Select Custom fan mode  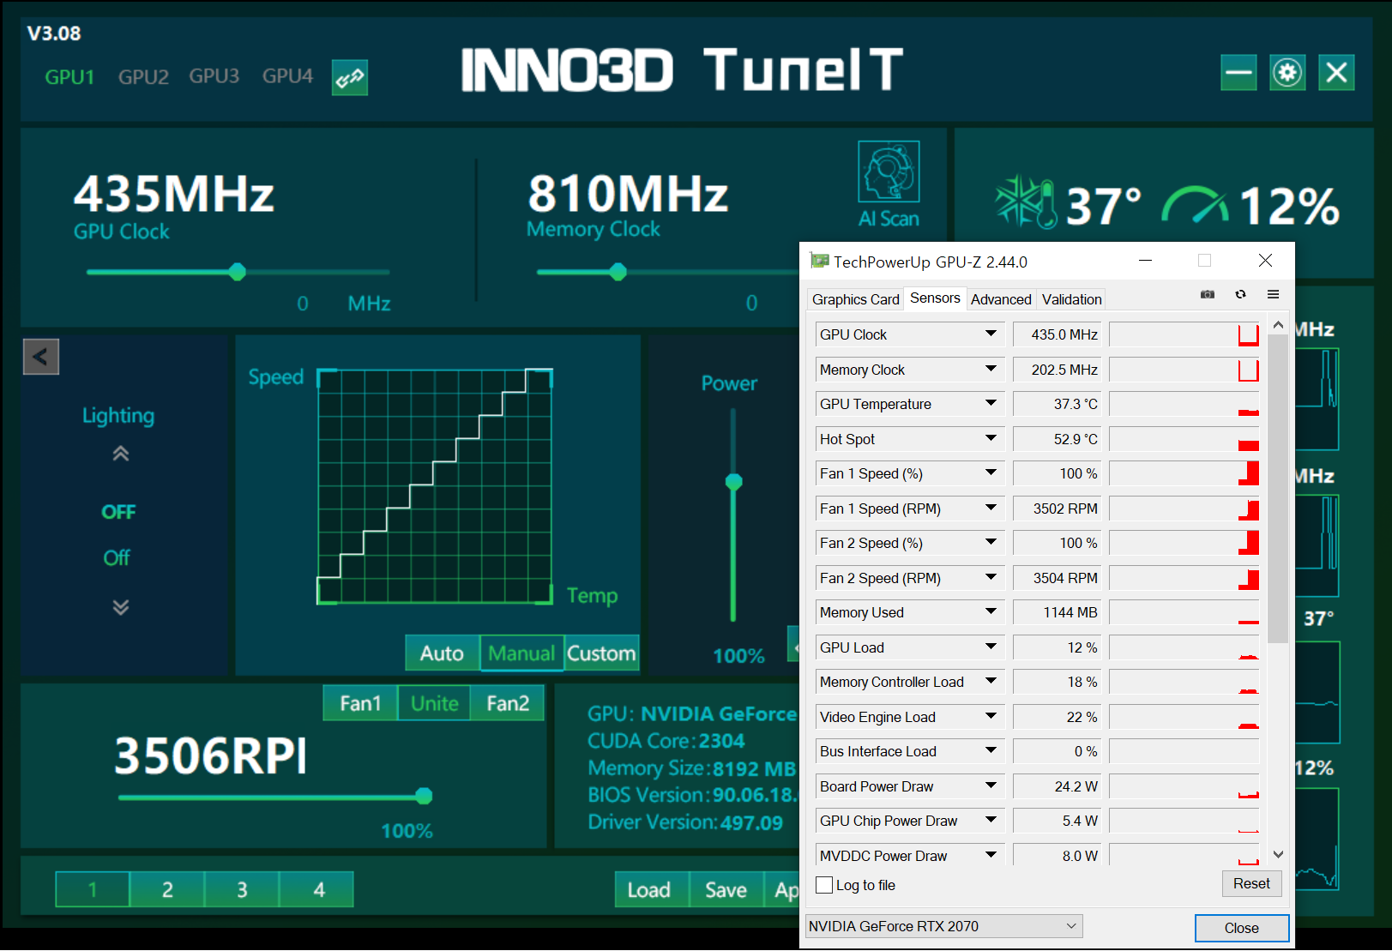601,653
